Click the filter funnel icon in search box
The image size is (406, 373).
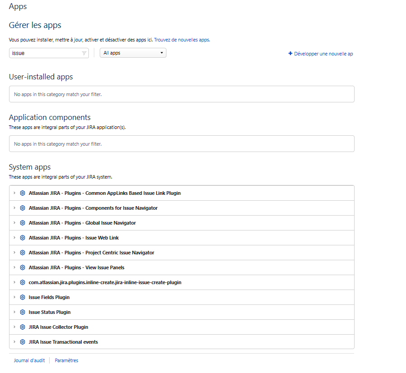83,53
